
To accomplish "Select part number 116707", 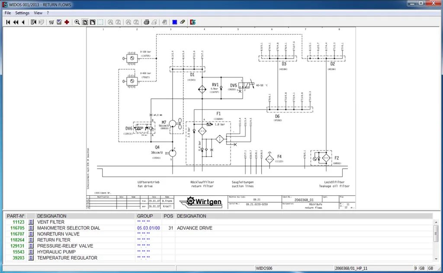I will pos(17,234).
